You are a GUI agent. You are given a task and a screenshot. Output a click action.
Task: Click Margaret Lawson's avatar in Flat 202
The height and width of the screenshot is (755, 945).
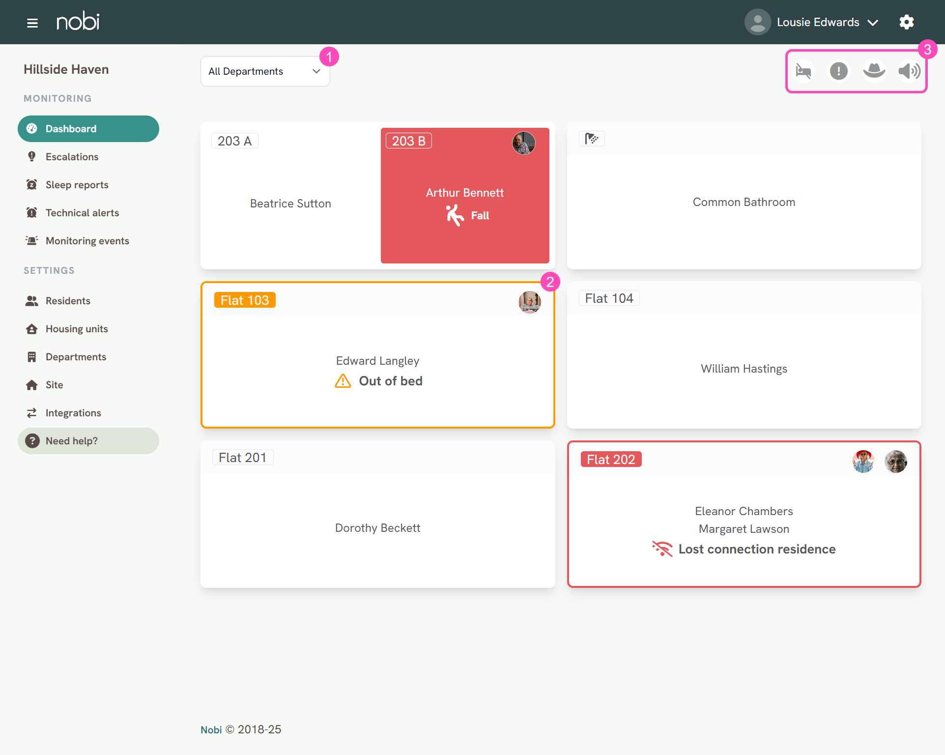click(895, 461)
